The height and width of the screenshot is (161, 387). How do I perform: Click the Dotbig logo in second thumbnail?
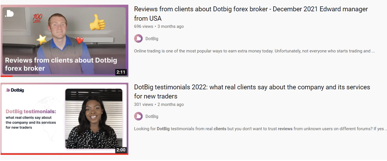coord(15,90)
